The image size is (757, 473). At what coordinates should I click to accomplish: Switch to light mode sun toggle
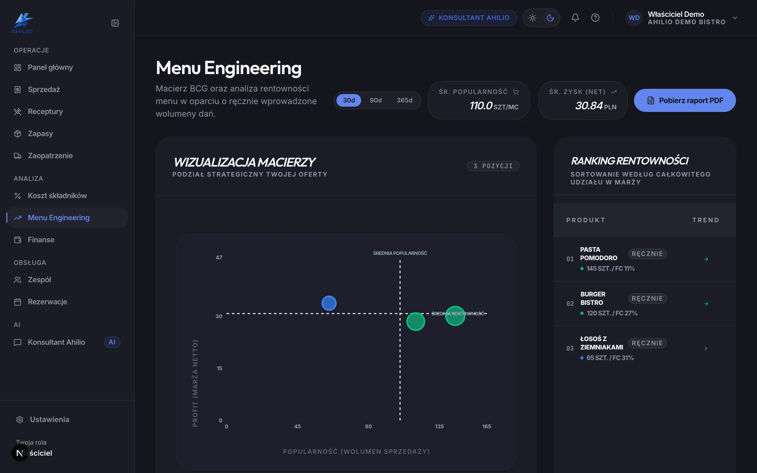pyautogui.click(x=532, y=18)
